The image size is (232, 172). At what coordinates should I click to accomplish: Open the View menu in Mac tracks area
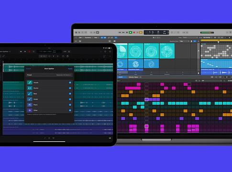[x=96, y=38]
